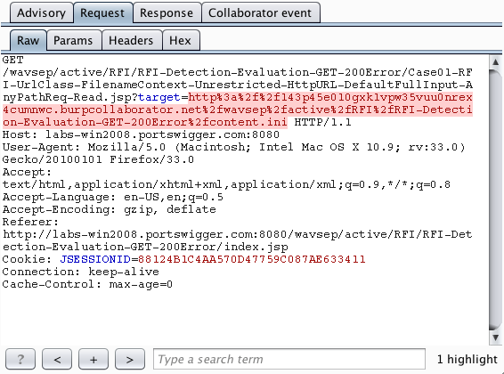Click the target parameter name

(x=159, y=97)
